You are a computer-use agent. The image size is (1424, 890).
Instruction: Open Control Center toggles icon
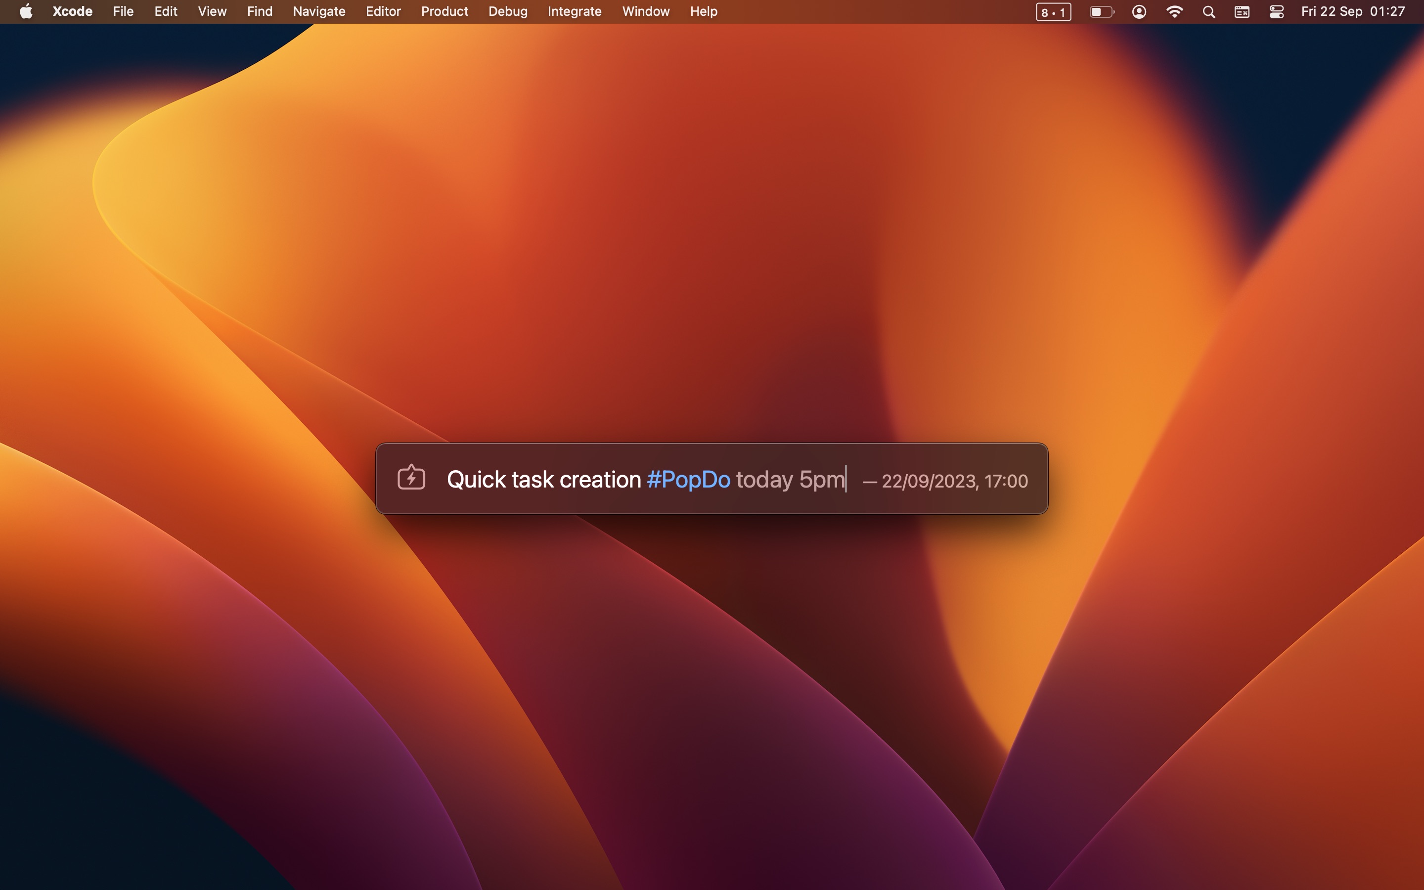click(1276, 12)
